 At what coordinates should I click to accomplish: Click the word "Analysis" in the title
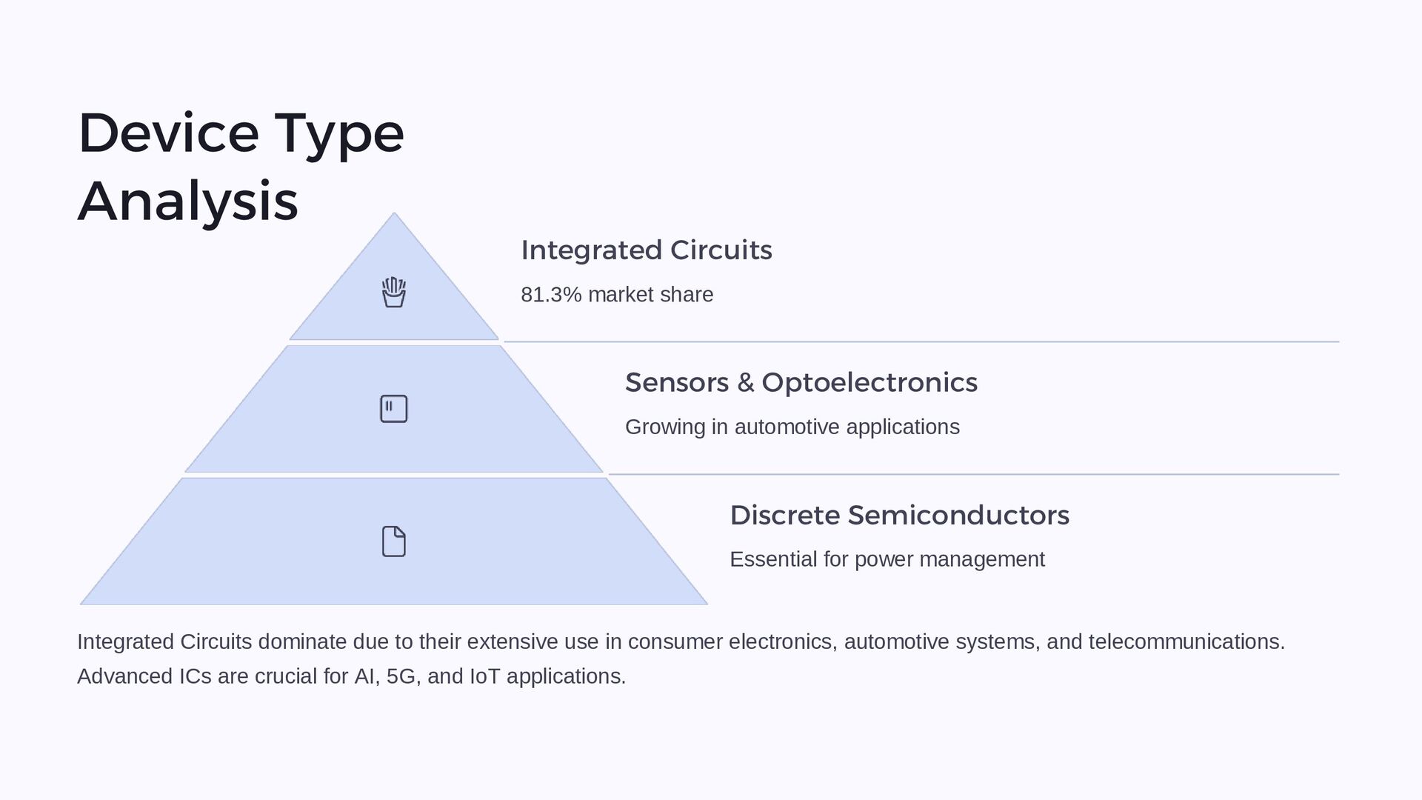(187, 201)
